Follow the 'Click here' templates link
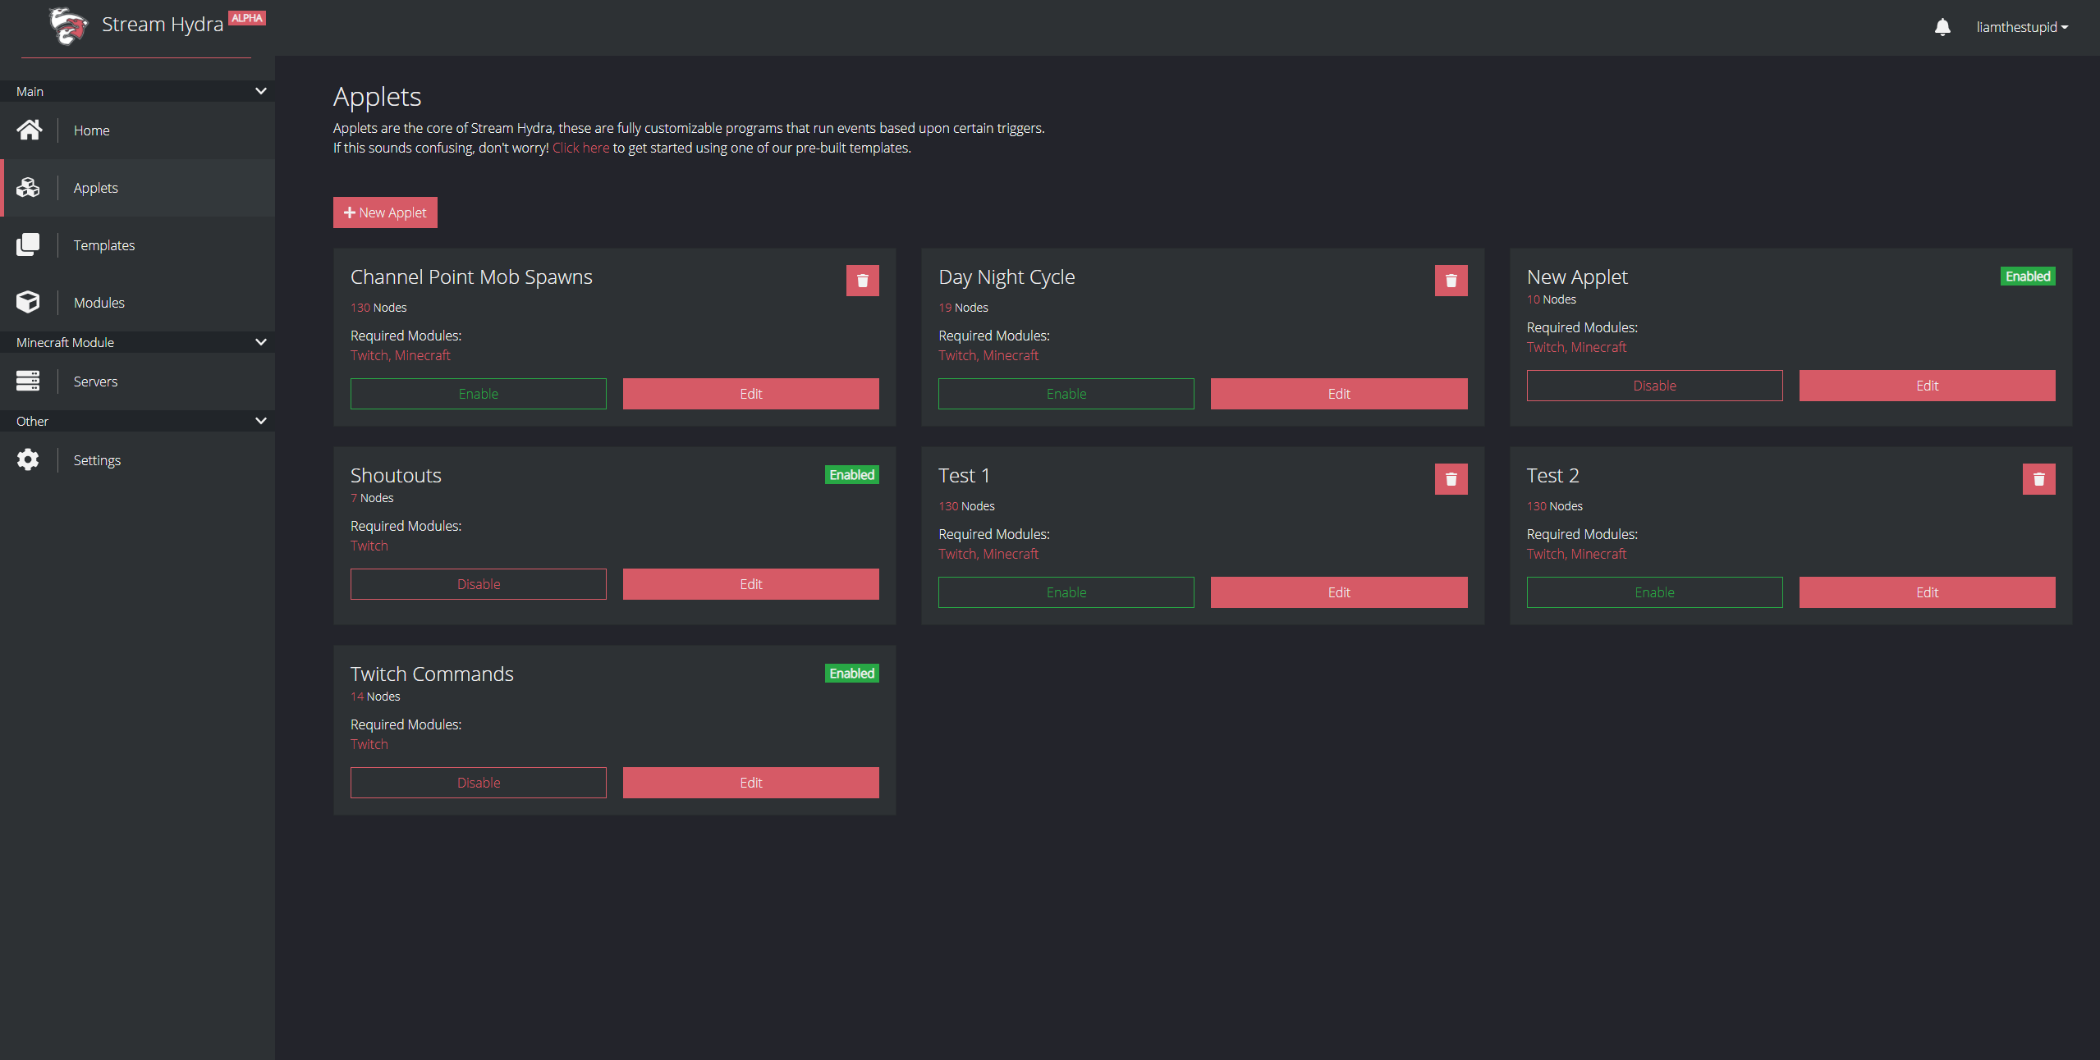 (580, 148)
